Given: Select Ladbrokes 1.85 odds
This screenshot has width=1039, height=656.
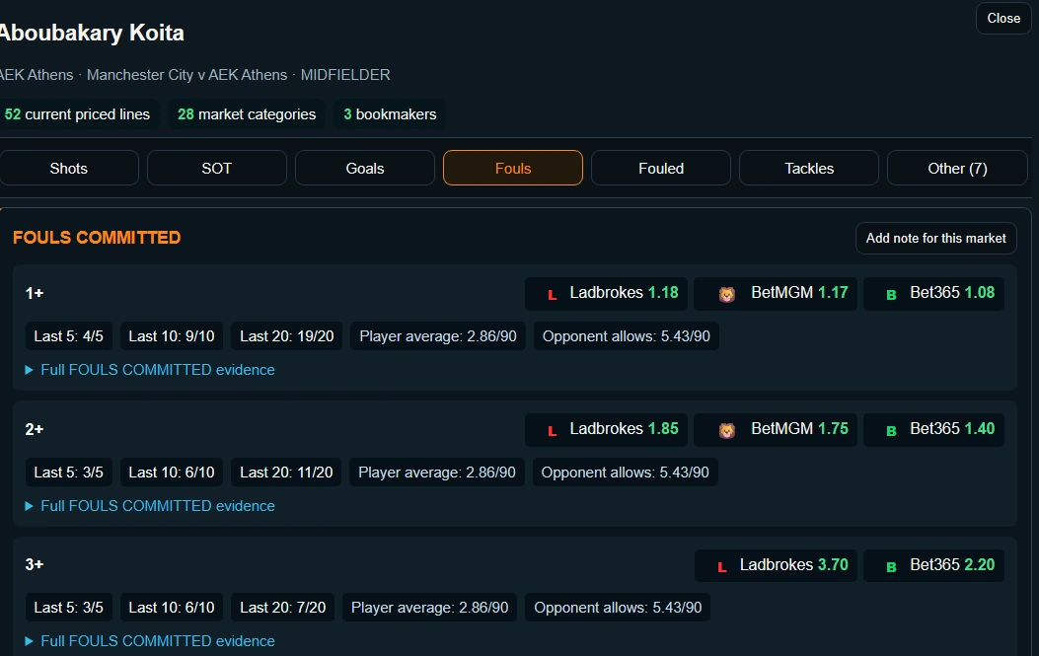Looking at the screenshot, I should pyautogui.click(x=606, y=429).
